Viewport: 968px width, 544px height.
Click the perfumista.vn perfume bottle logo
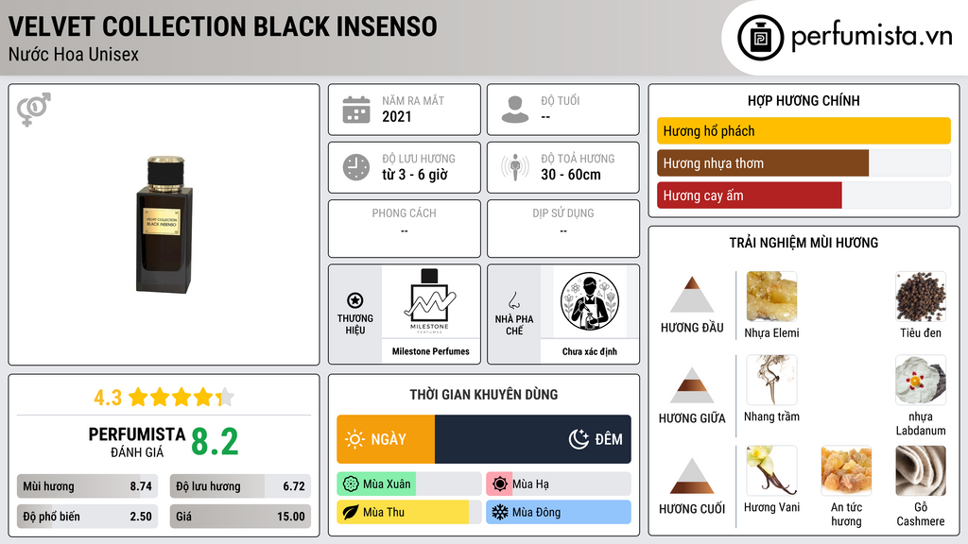click(x=761, y=38)
